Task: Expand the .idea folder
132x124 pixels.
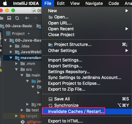Action: click(11, 46)
